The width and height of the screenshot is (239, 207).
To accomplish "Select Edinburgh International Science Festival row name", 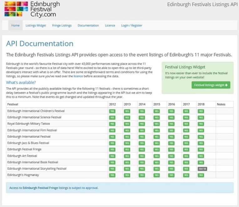I will [34, 117].
